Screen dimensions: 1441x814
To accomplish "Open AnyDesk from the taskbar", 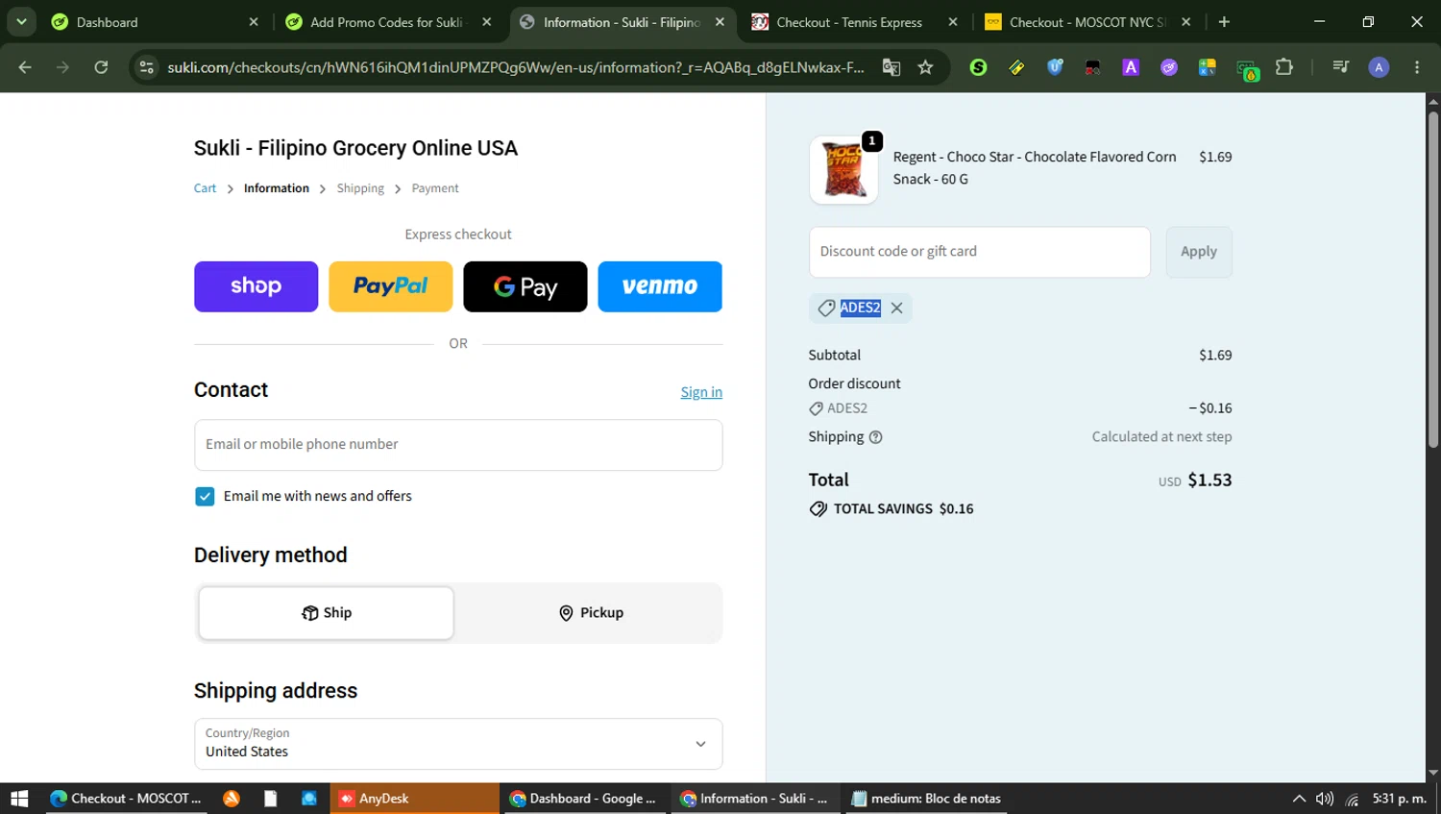I will (x=415, y=799).
